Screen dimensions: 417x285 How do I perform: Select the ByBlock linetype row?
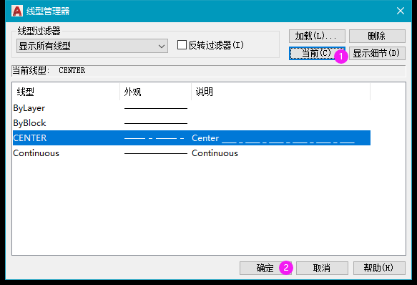[192, 123]
